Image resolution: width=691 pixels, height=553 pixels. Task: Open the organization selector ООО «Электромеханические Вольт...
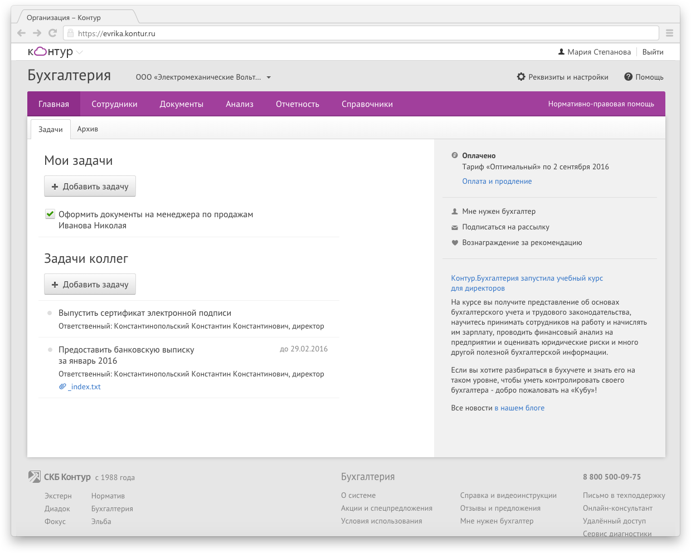[203, 77]
